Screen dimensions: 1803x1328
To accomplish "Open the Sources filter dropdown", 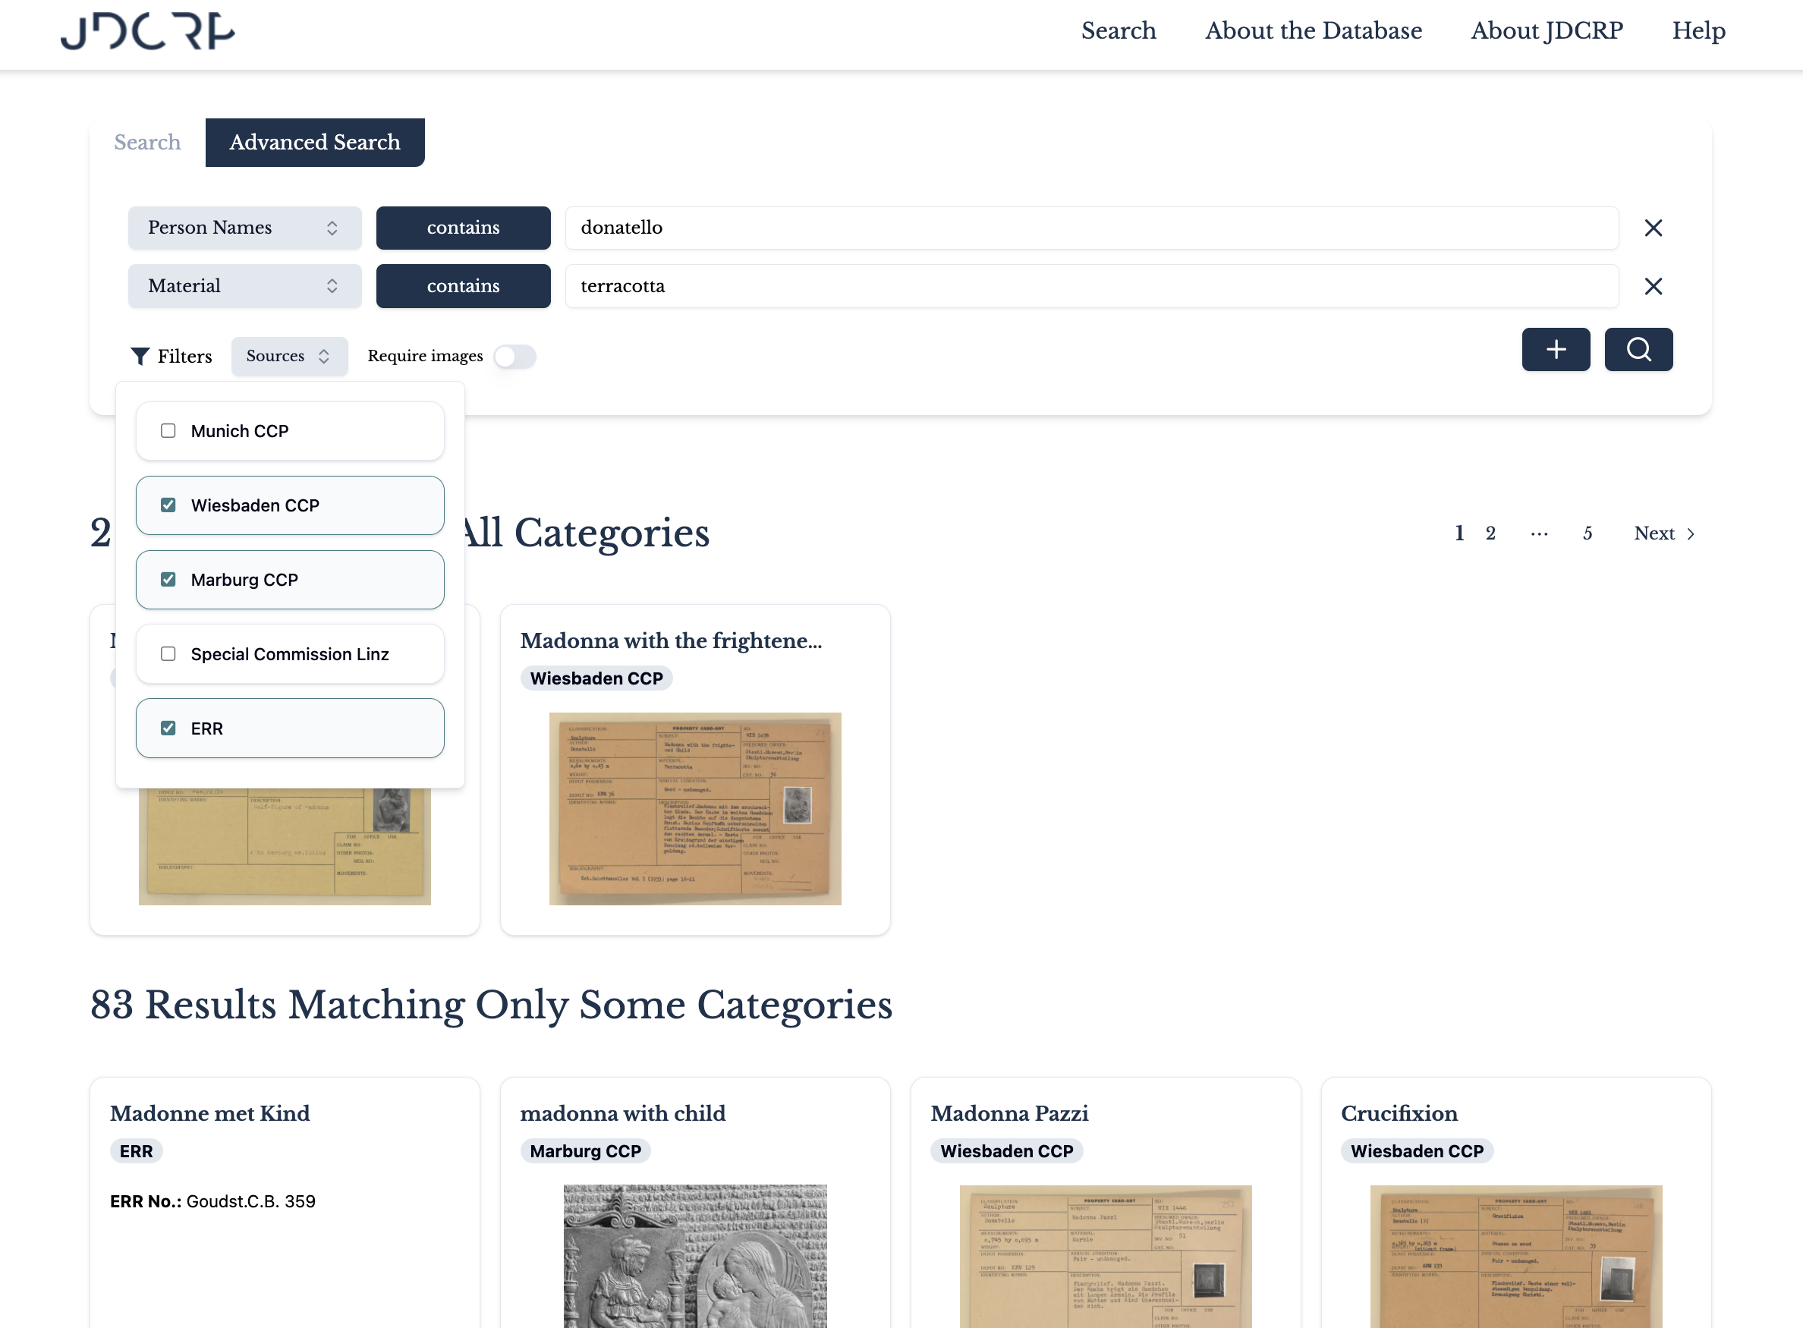I will tap(289, 356).
